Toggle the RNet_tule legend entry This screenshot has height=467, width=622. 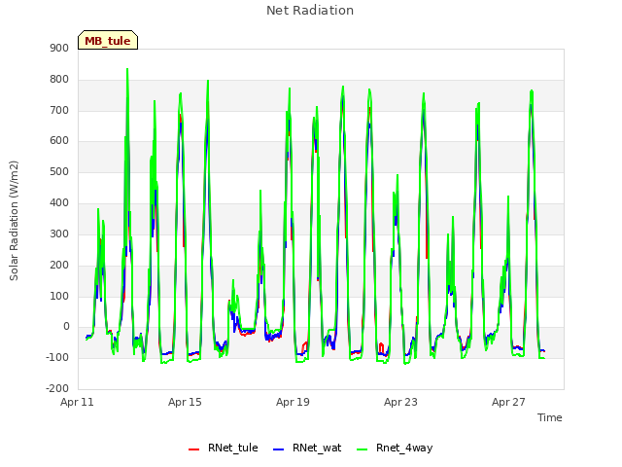(223, 448)
